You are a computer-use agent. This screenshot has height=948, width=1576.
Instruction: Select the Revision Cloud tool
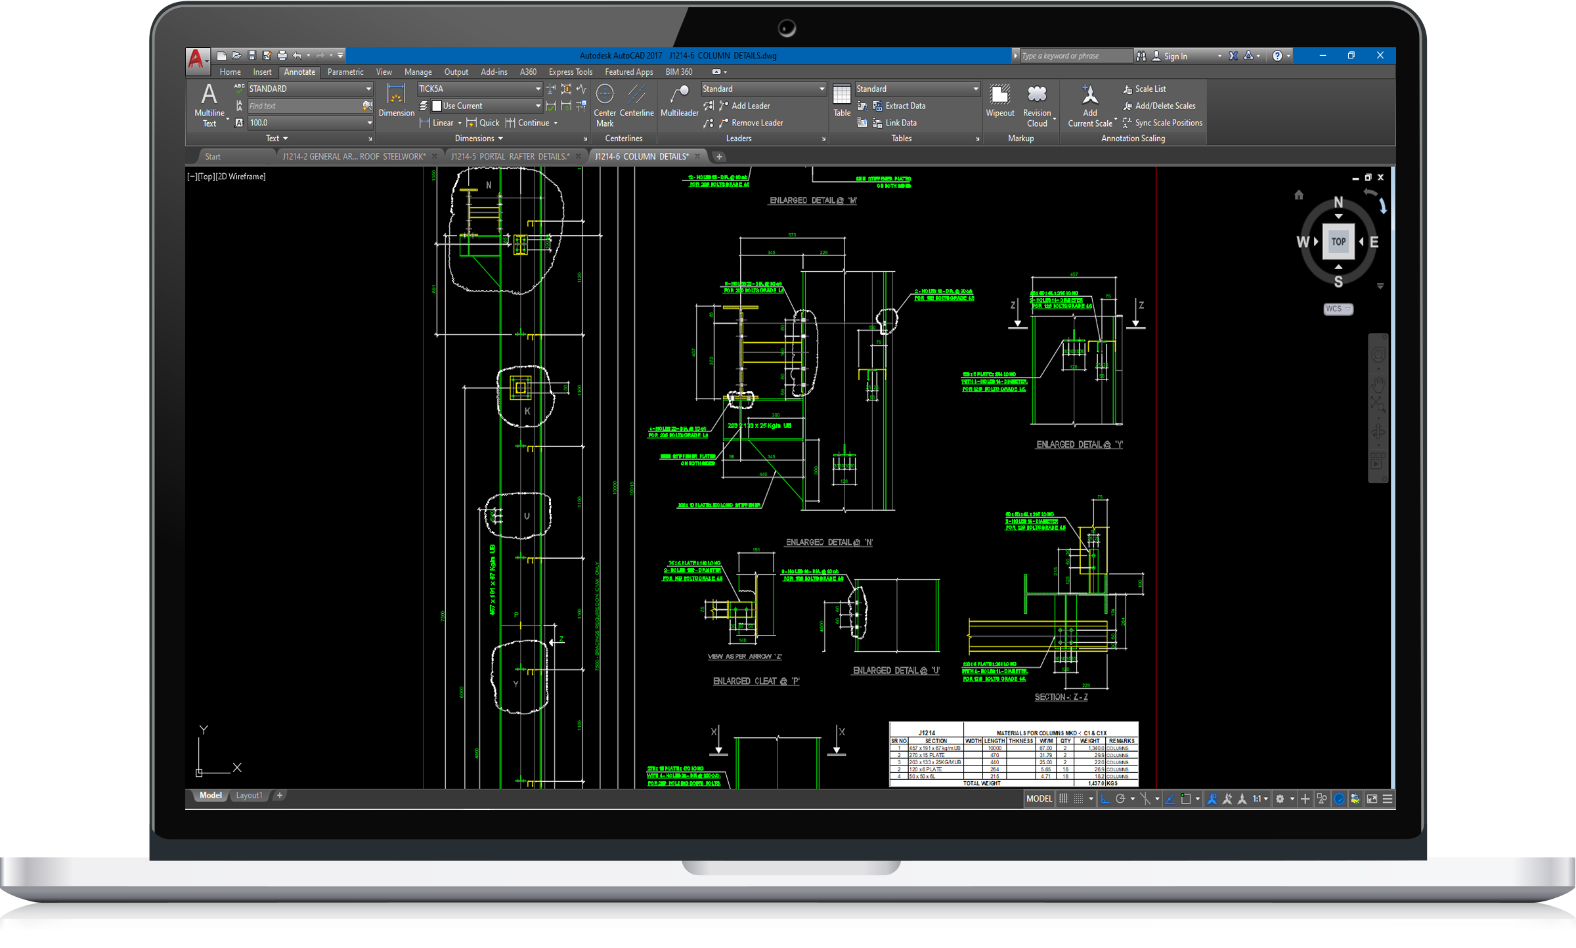pos(1037,105)
